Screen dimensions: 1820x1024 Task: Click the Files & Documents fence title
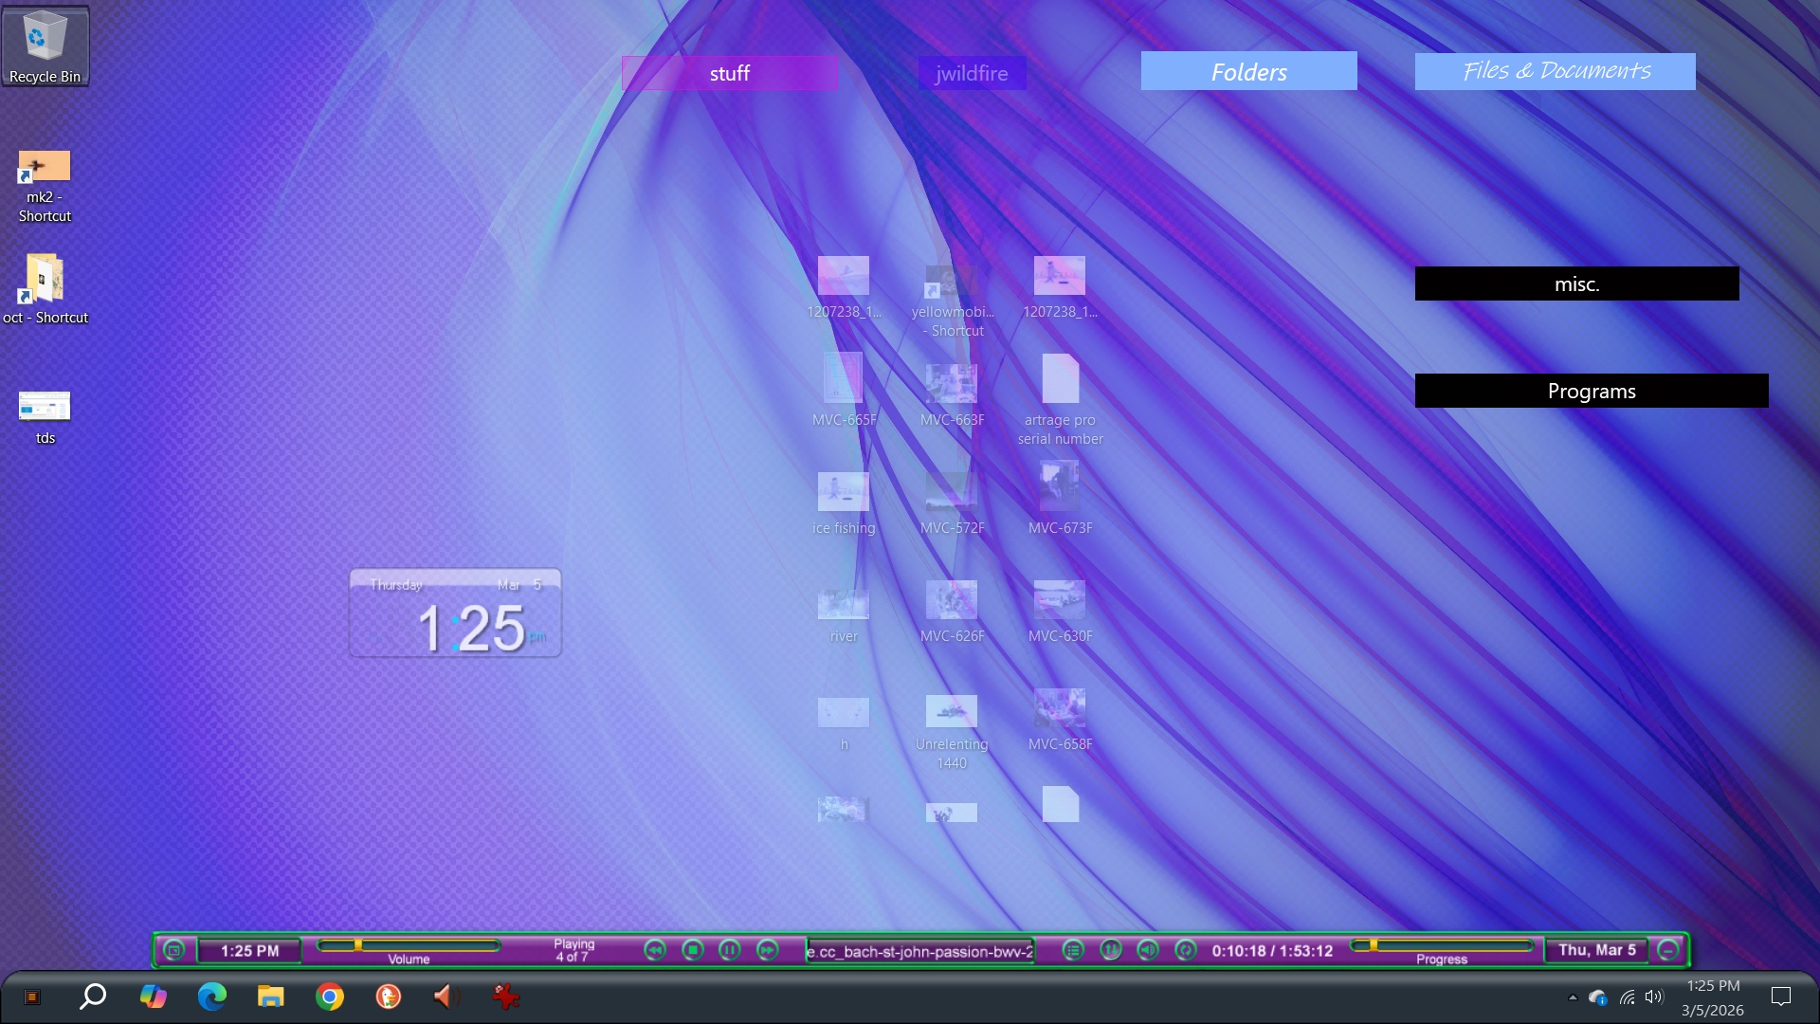tap(1555, 71)
